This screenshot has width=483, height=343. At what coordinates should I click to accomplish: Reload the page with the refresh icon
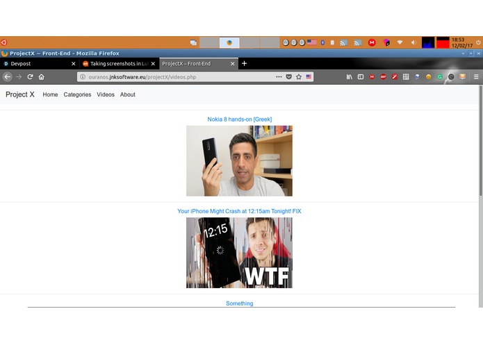pyautogui.click(x=30, y=77)
